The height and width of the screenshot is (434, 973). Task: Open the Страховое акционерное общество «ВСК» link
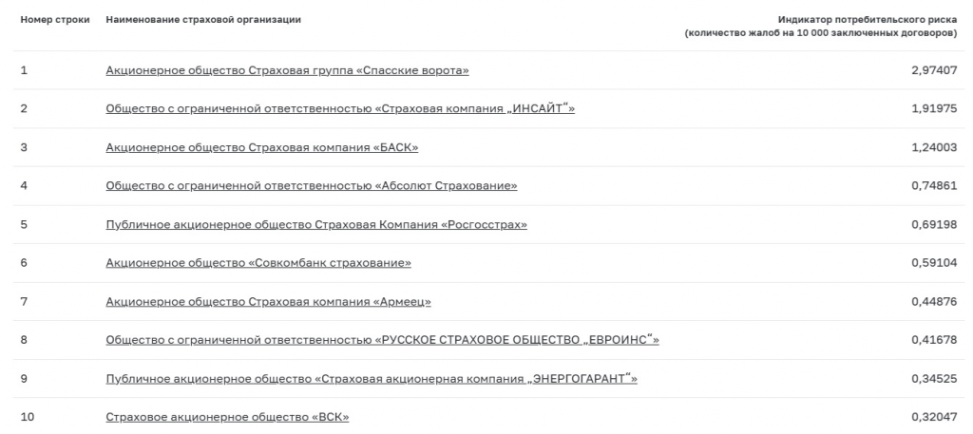[x=227, y=417]
